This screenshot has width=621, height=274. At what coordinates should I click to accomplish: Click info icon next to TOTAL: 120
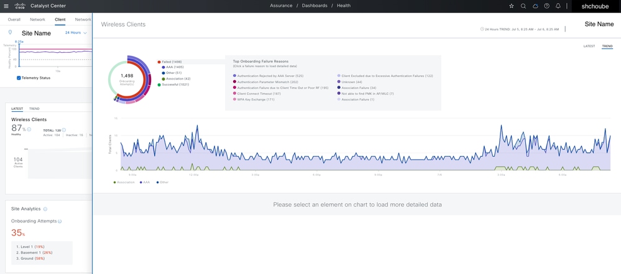point(64,129)
